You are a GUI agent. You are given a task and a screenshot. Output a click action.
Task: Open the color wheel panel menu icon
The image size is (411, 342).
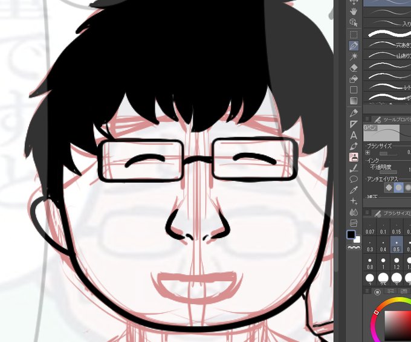(367, 291)
